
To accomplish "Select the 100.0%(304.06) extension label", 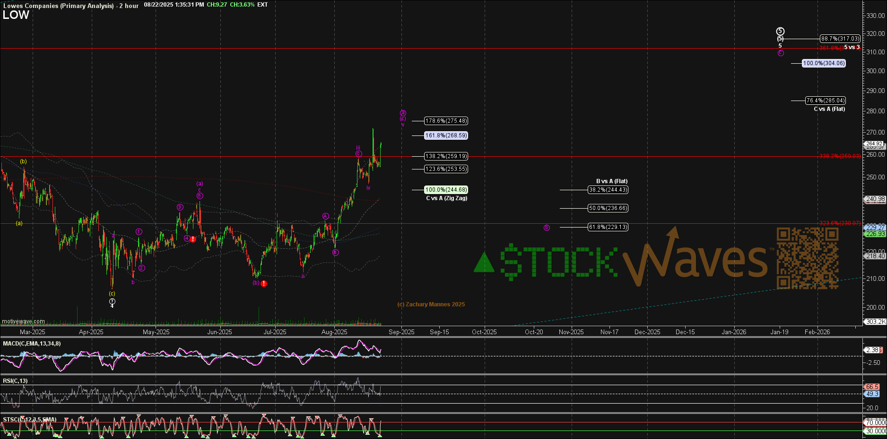I will [824, 63].
